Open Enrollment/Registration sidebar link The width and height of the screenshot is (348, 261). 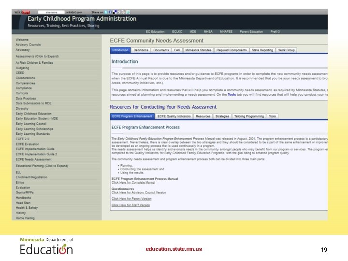(x=31, y=177)
